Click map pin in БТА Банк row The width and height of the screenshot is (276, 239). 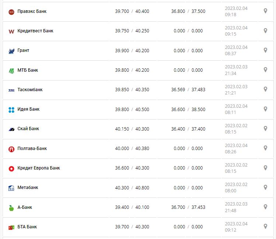pos(265,226)
